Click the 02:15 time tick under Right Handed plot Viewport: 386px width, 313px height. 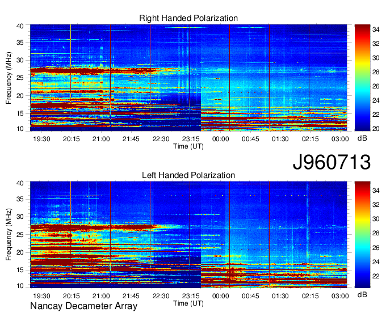click(x=310, y=139)
